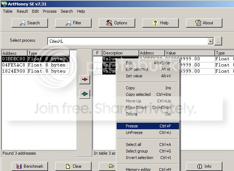Open the Process menu
The height and width of the screenshot is (171, 234).
[50, 11]
